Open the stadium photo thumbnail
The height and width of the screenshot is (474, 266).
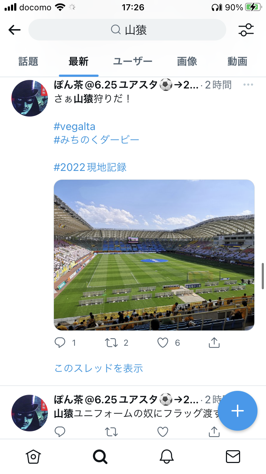(x=154, y=255)
